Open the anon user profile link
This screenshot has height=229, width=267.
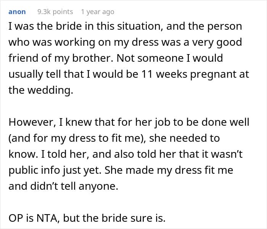[x=17, y=12]
